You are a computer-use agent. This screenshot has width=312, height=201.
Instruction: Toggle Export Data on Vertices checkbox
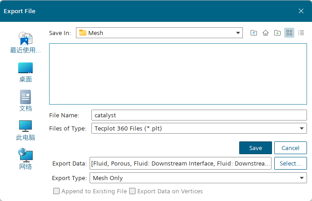click(133, 191)
